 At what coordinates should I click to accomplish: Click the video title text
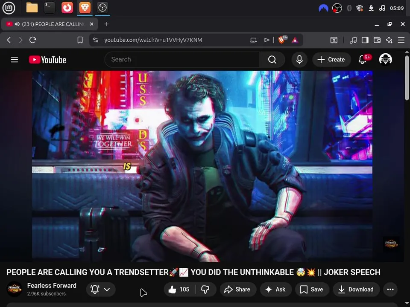(193, 272)
